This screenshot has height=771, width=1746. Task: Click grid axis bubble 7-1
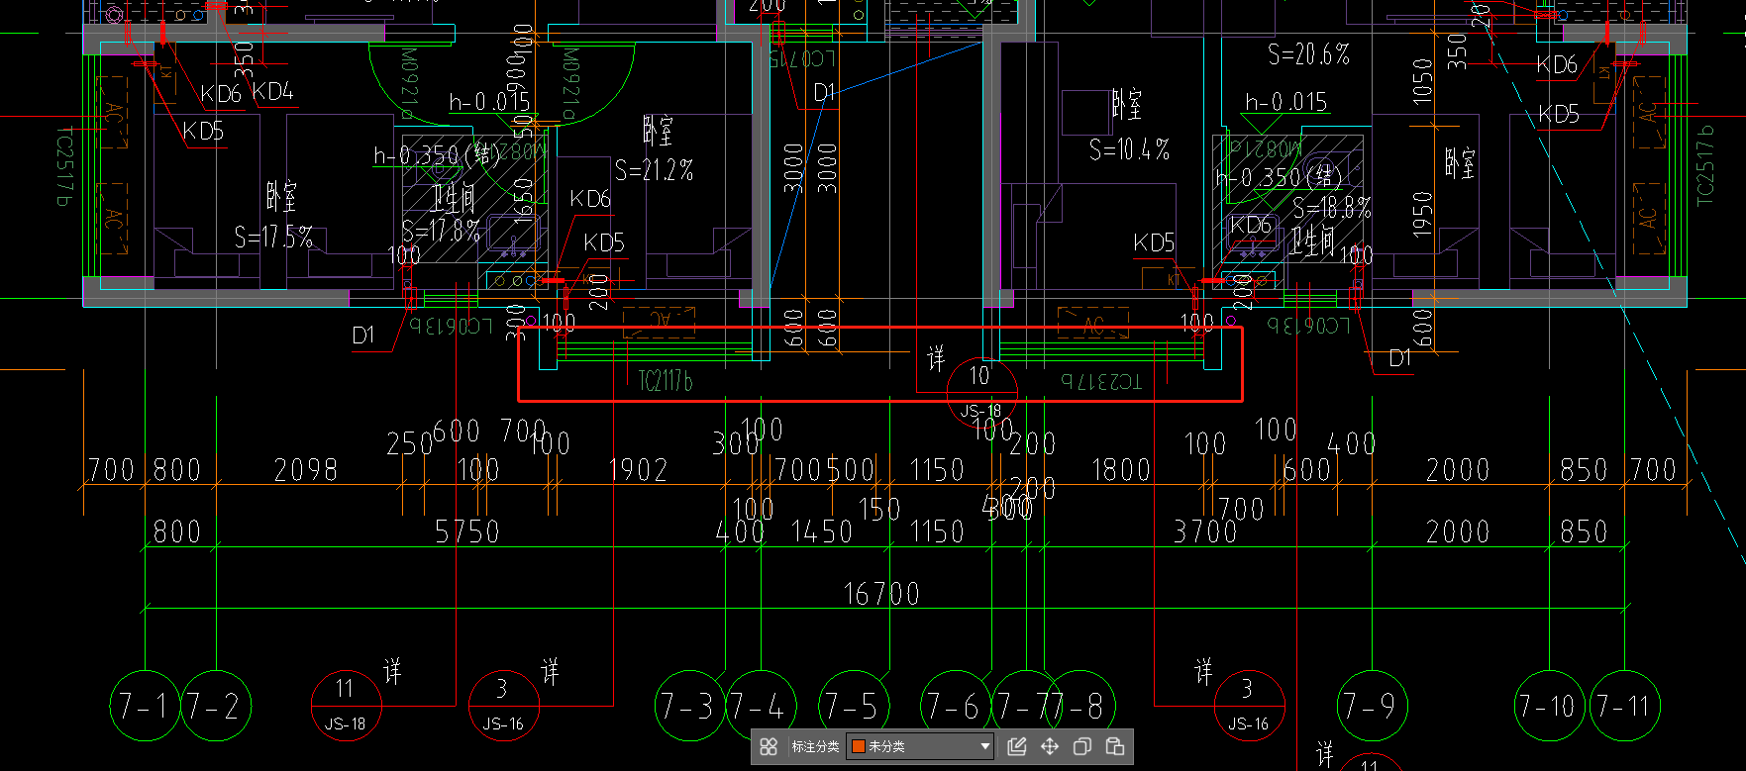[x=145, y=706]
